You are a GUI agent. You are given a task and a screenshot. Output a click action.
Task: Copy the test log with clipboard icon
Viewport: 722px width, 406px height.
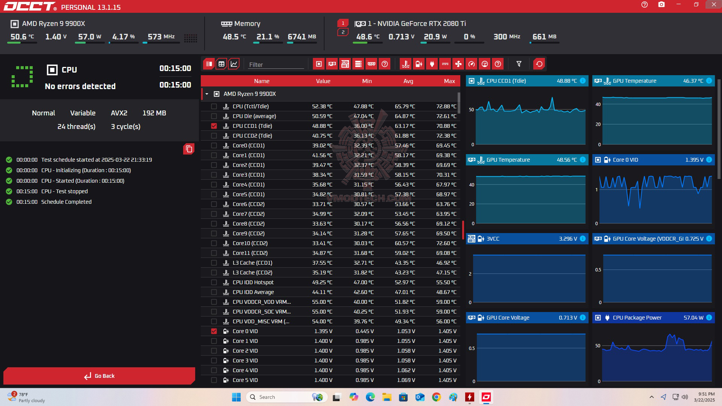point(189,149)
